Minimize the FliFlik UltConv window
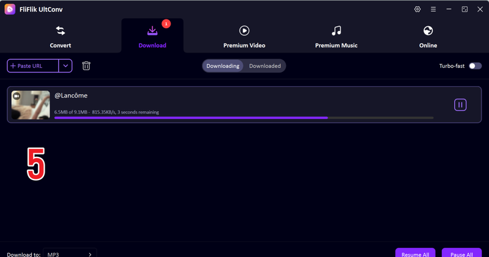 pyautogui.click(x=449, y=9)
